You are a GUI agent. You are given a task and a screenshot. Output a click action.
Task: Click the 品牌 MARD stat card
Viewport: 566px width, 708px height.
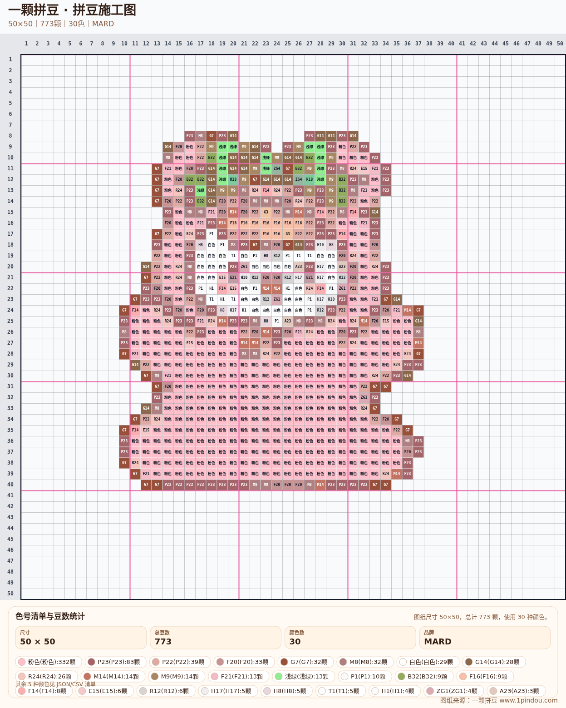485,638
